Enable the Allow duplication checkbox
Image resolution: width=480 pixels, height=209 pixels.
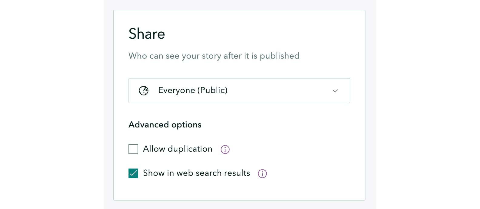click(133, 149)
